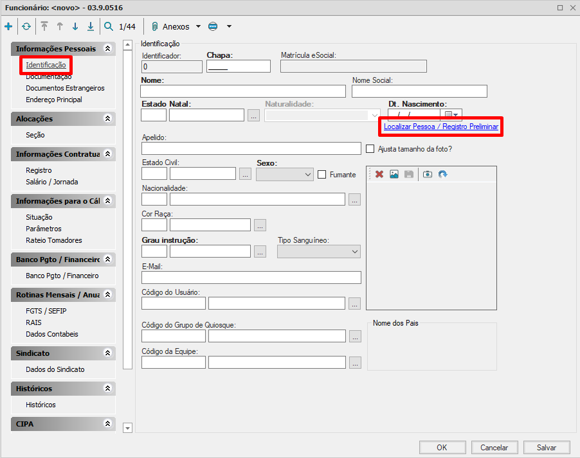The image size is (580, 458).
Task: Click the OK button
Action: 442,447
